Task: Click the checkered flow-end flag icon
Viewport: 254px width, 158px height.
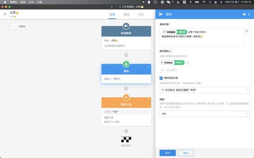Action: (x=126, y=139)
